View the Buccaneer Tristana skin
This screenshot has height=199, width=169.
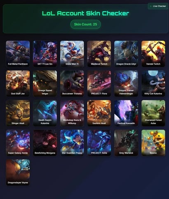[x=72, y=83]
